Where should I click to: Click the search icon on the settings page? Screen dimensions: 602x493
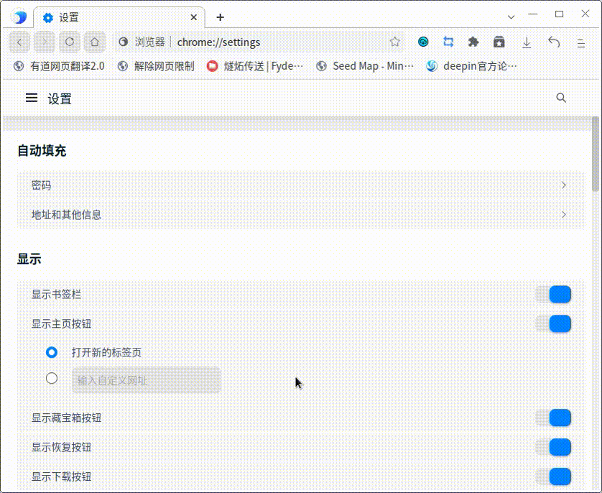(561, 97)
